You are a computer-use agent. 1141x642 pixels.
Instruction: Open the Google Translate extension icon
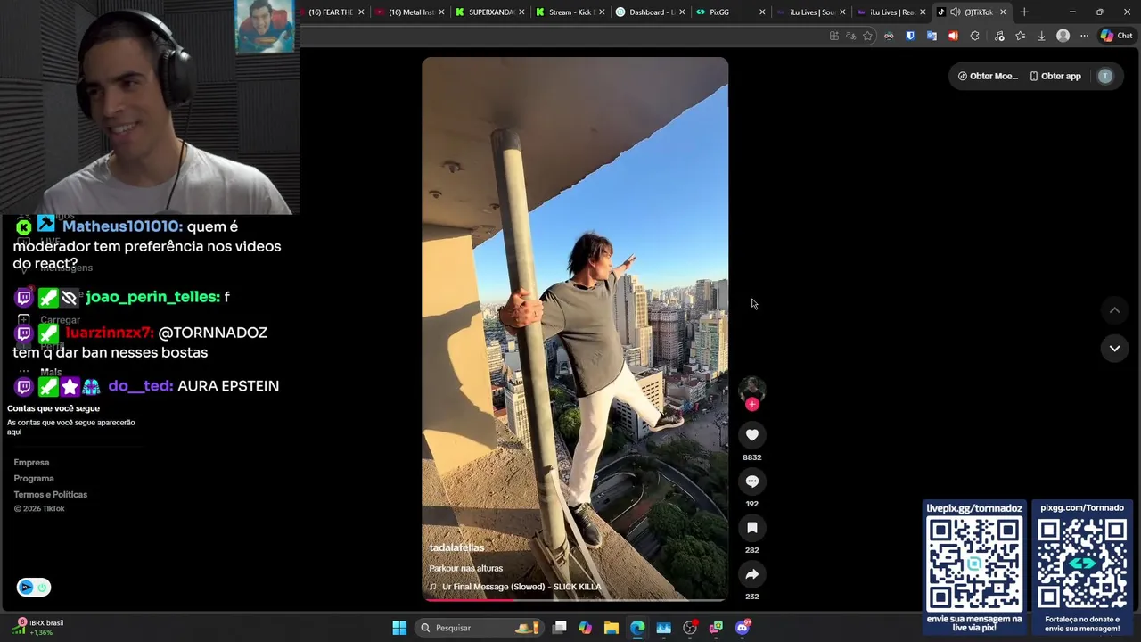pyautogui.click(x=932, y=36)
